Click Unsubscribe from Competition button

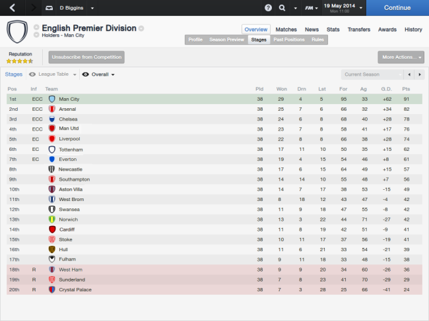(86, 57)
